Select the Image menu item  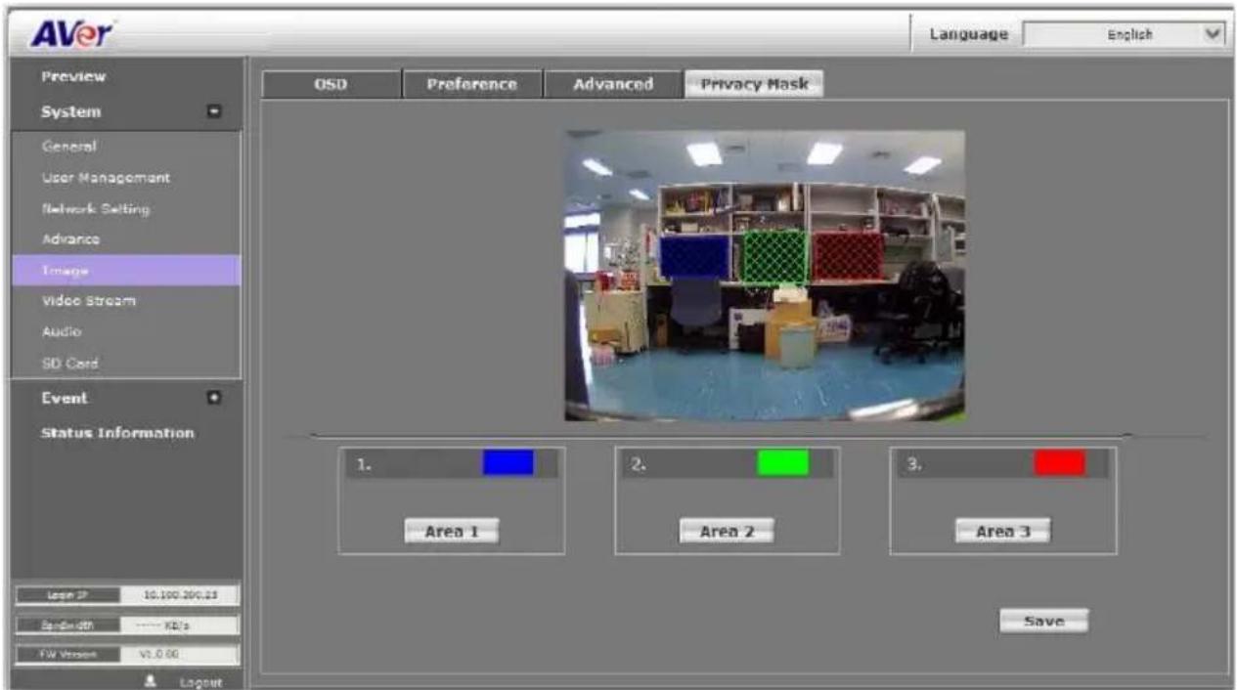(126, 271)
